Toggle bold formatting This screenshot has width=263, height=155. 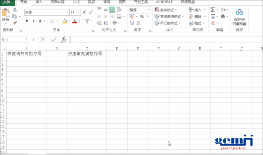tap(27, 21)
